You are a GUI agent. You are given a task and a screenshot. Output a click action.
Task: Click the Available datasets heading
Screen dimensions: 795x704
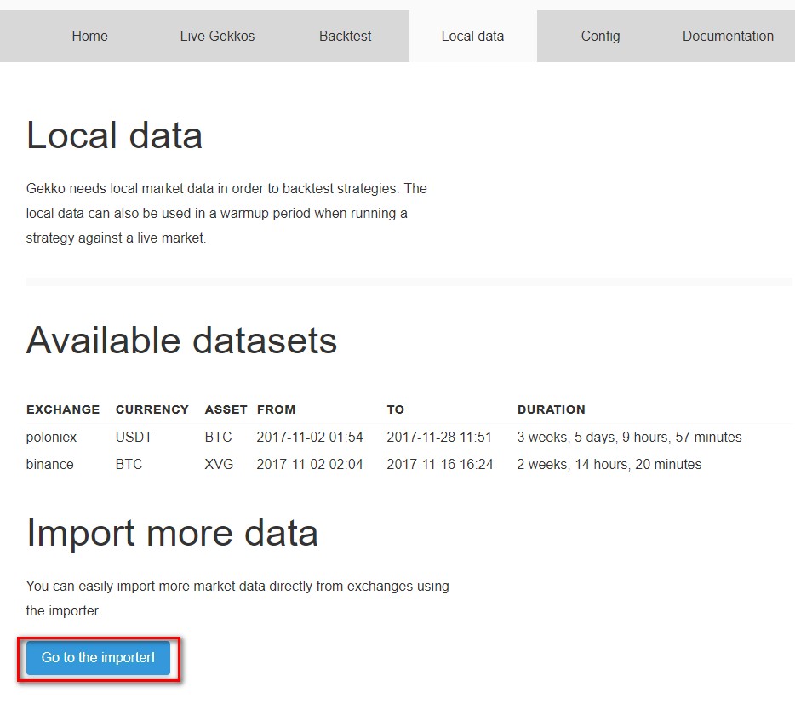(181, 341)
